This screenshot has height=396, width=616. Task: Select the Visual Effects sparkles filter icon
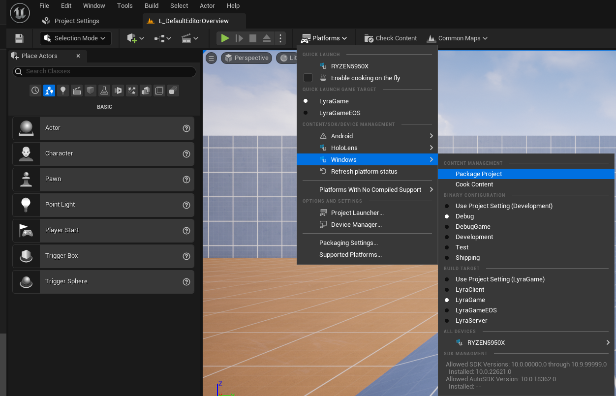pyautogui.click(x=131, y=91)
